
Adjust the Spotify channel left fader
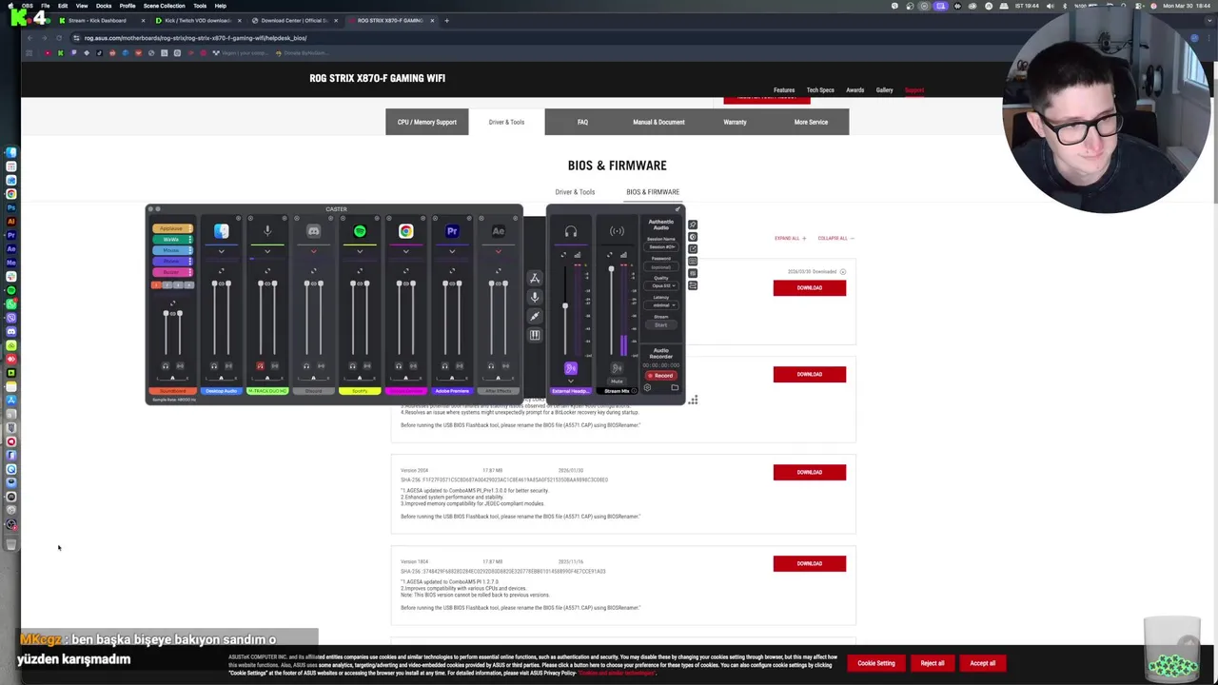353,283
